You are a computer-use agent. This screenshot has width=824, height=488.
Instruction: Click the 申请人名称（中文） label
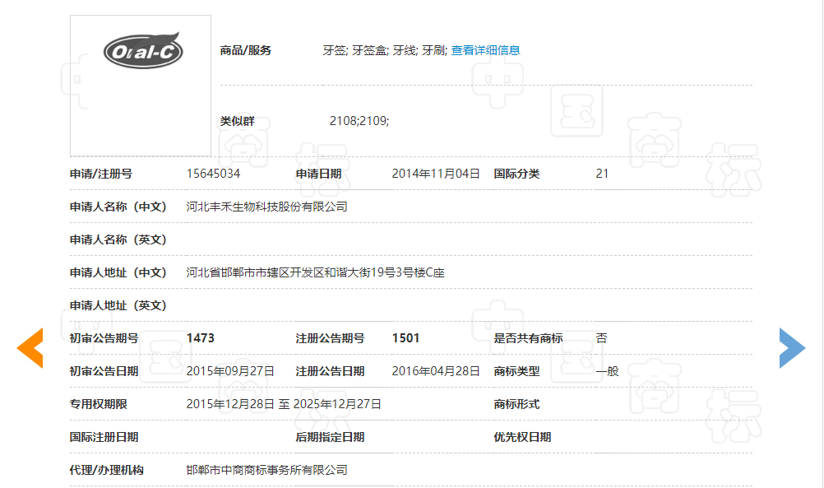pyautogui.click(x=118, y=207)
